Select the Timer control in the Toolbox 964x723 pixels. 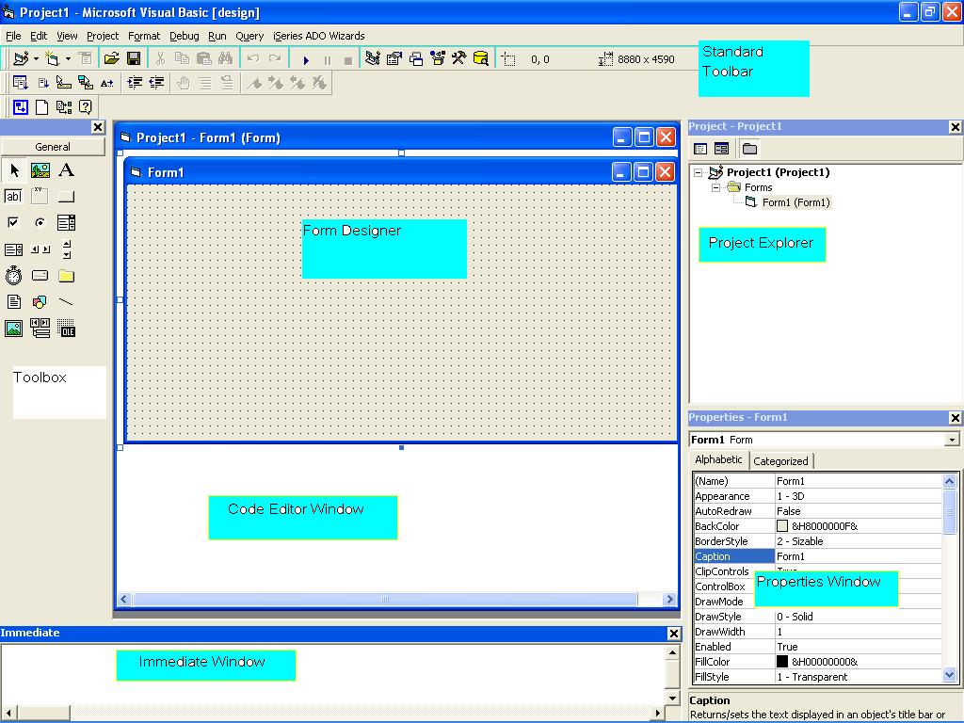pyautogui.click(x=13, y=276)
